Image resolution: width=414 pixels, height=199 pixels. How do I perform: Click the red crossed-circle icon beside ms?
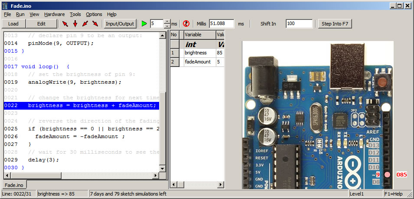[186, 24]
